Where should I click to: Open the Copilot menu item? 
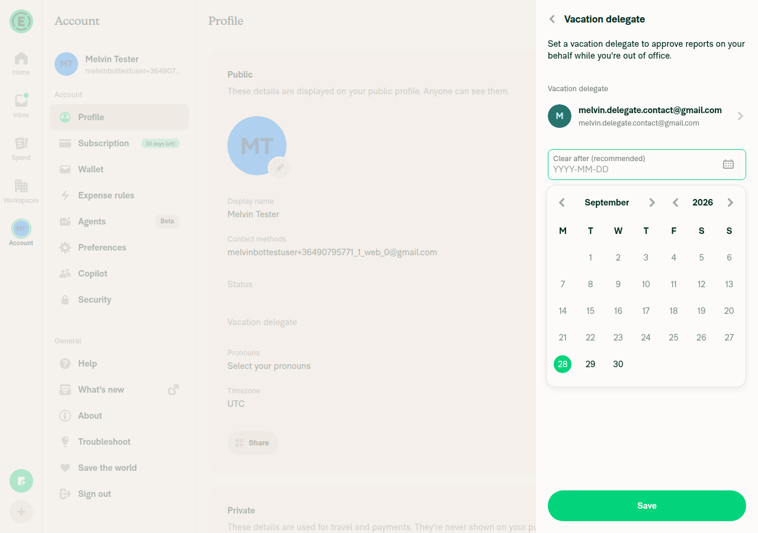(x=119, y=274)
